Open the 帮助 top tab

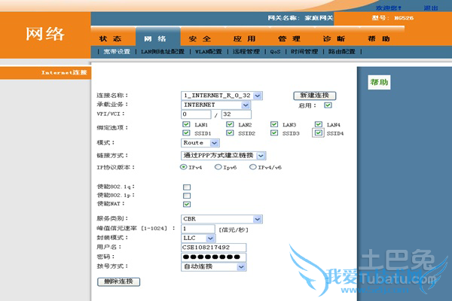point(379,39)
